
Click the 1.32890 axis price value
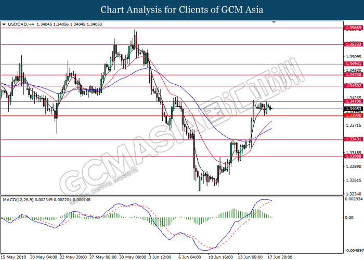353,166
